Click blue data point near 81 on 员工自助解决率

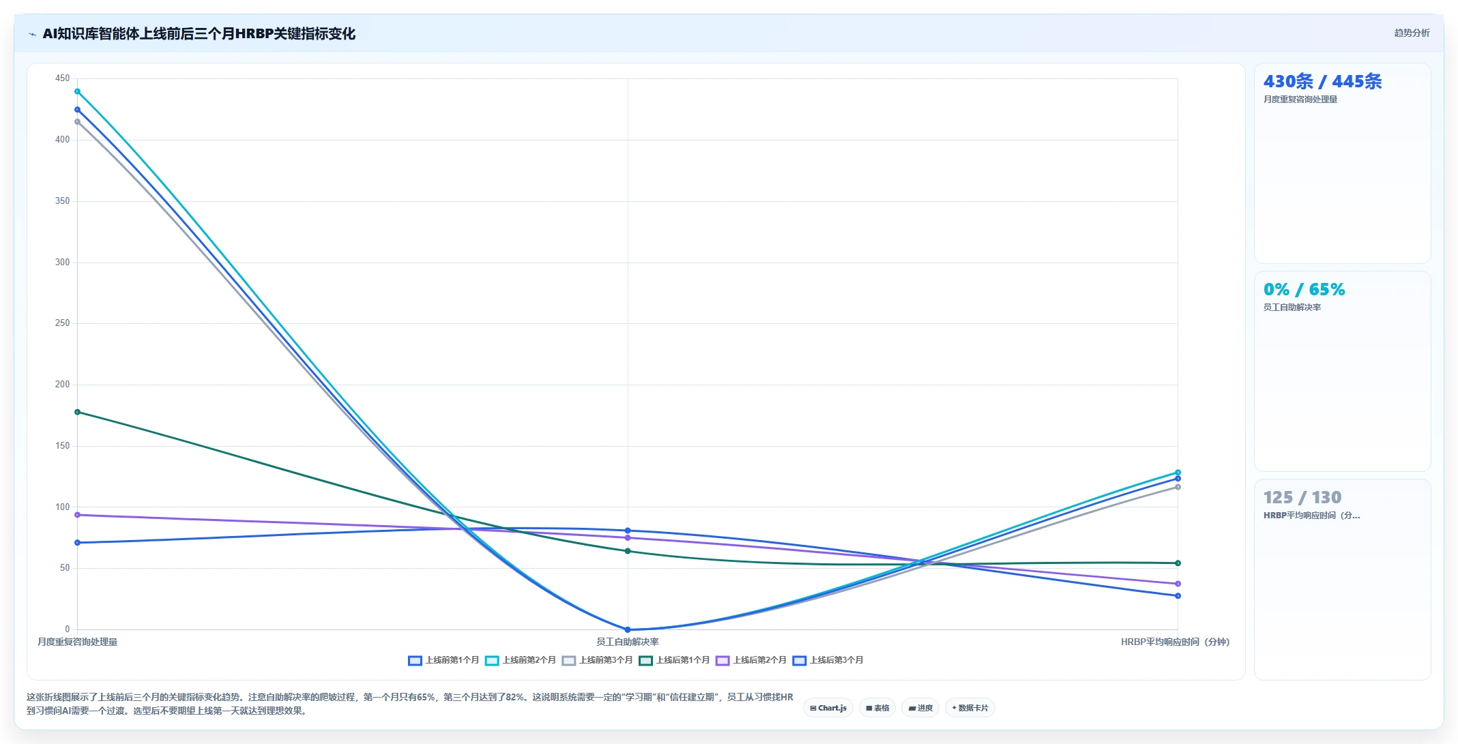click(628, 531)
